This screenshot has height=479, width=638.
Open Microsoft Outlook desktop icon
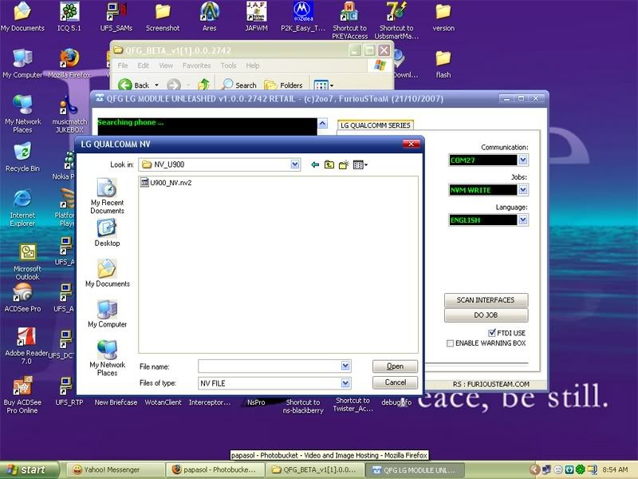click(x=27, y=262)
